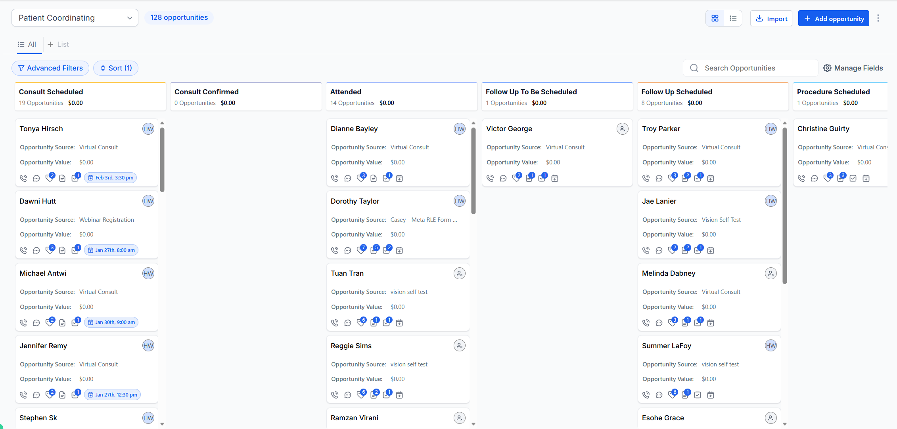Click the calendar icon on Victor George card
The width and height of the screenshot is (897, 429).
click(555, 178)
